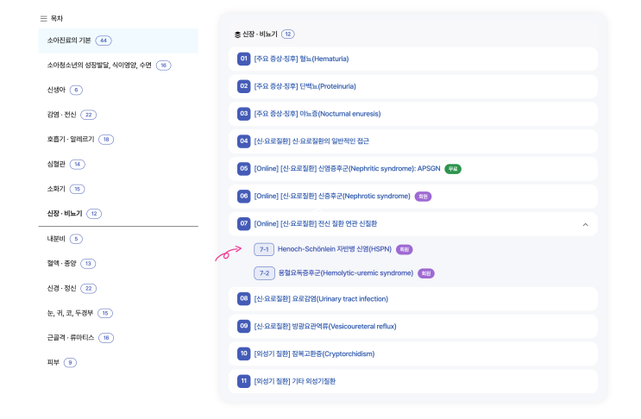The image size is (641, 419).
Task: Click the 08 number badge
Action: point(243,299)
